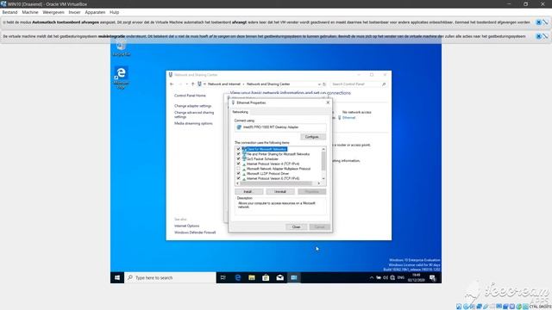The image size is (552, 310).
Task: Switch the ENG input language indicator
Action: click(x=400, y=277)
